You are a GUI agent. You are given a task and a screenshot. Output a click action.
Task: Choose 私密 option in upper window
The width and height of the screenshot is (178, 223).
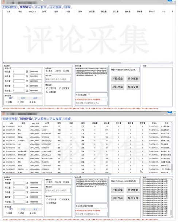[x=23, y=98]
